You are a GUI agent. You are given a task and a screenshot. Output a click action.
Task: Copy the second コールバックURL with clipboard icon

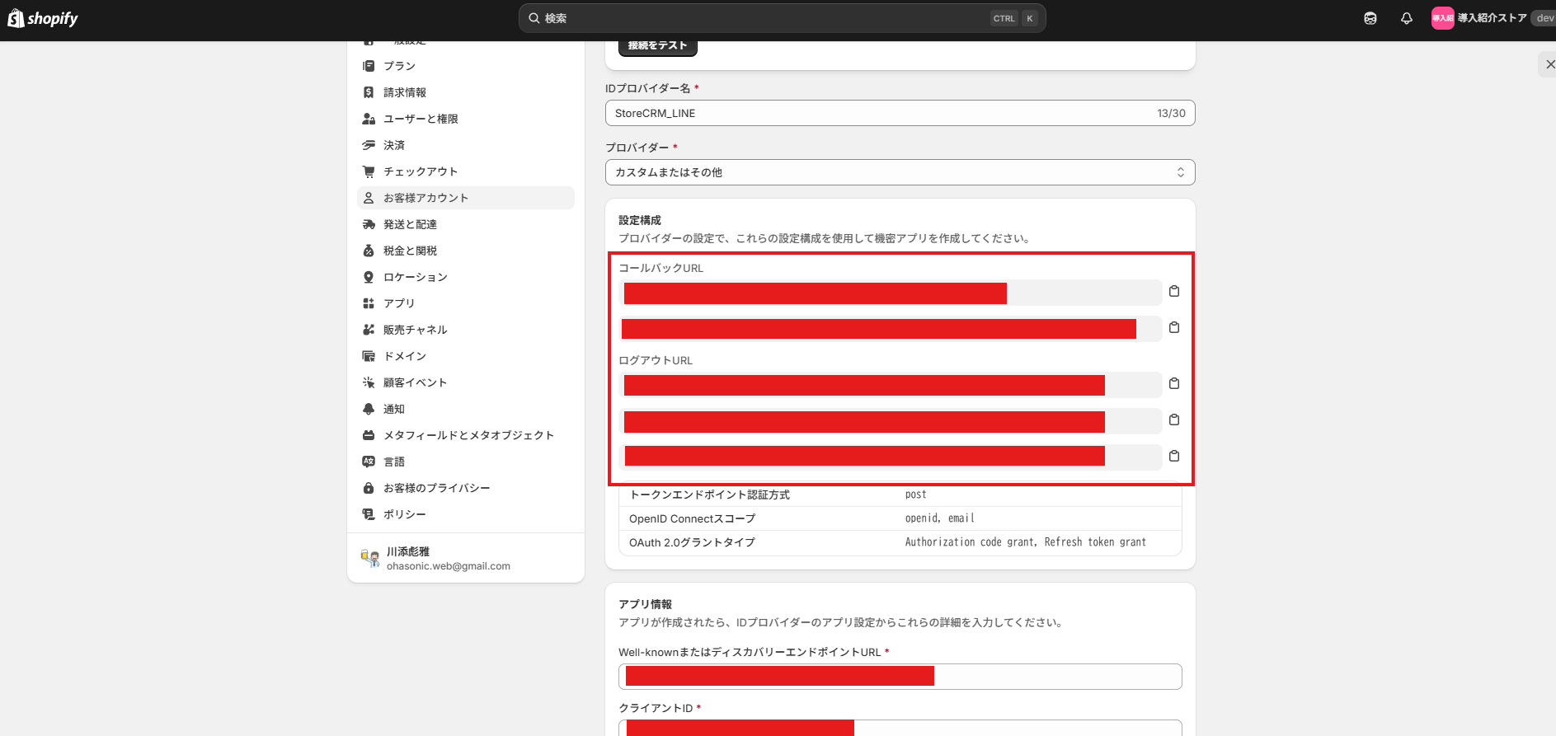tap(1174, 328)
